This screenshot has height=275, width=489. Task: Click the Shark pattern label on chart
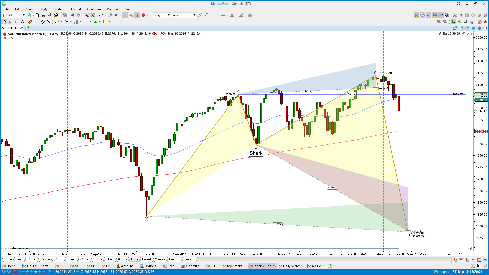pyautogui.click(x=256, y=153)
